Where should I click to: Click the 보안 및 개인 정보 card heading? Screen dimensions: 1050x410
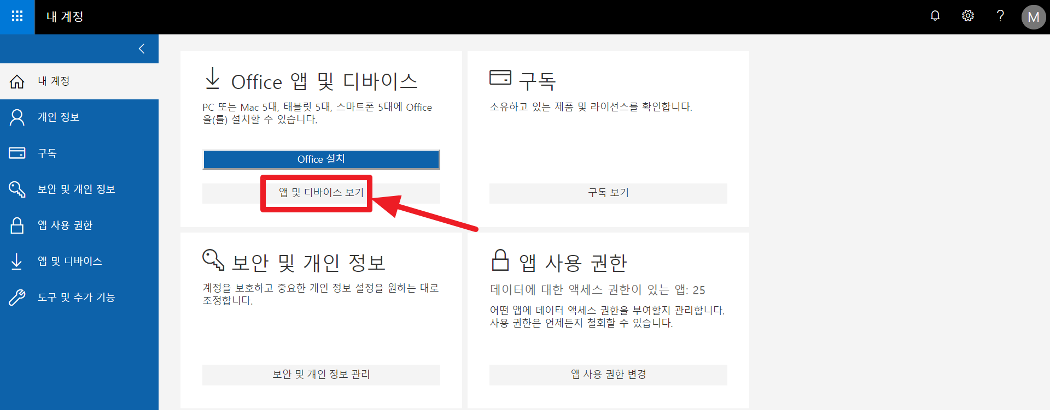pos(308,263)
